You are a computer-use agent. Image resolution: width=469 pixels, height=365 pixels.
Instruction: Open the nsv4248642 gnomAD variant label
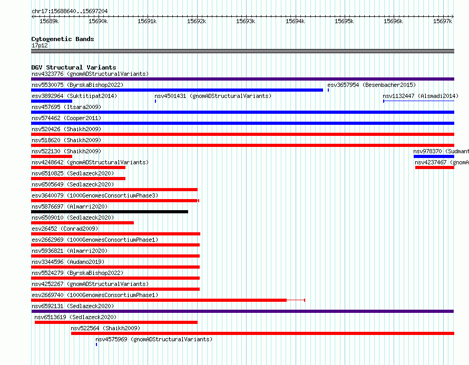[x=90, y=162]
